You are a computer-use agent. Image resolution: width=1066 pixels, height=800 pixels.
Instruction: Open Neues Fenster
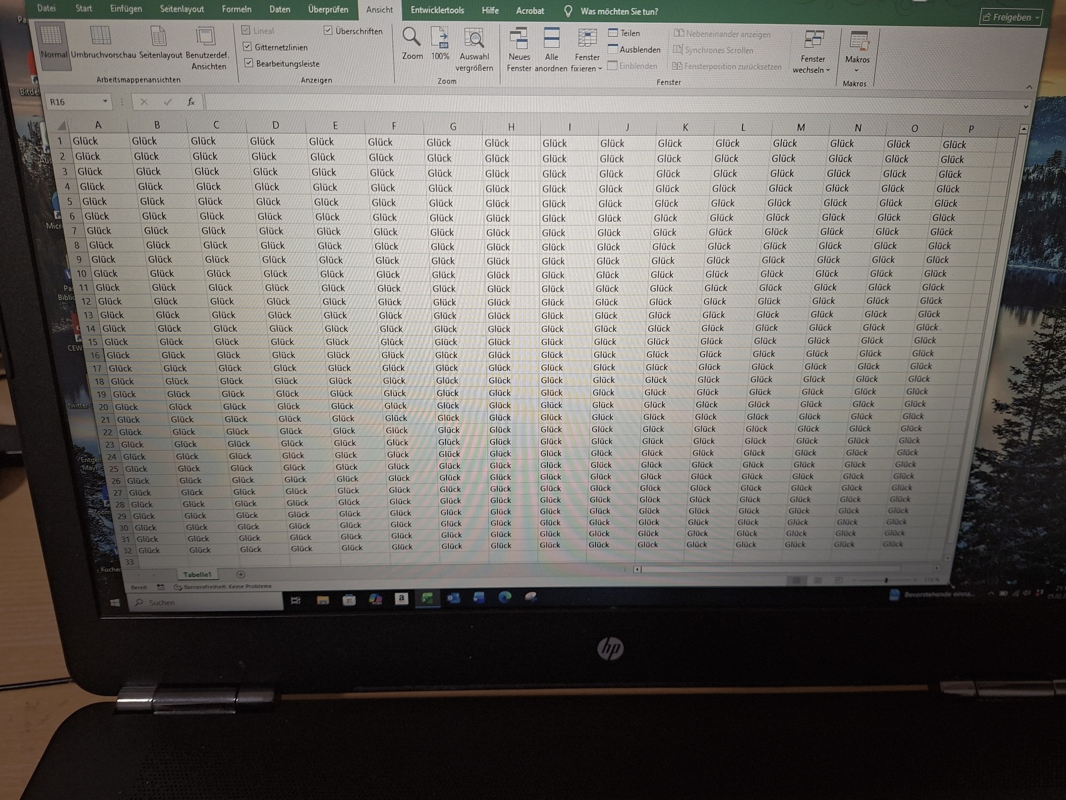tap(519, 39)
